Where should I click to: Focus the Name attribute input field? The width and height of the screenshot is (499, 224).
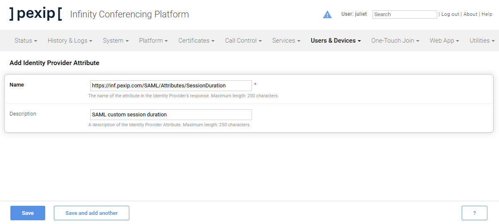tap(171, 86)
